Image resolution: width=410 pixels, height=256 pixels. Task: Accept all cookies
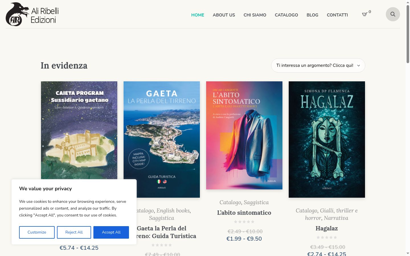click(111, 232)
